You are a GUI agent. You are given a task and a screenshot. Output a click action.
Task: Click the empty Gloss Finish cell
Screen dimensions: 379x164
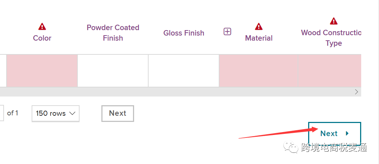pyautogui.click(x=184, y=71)
